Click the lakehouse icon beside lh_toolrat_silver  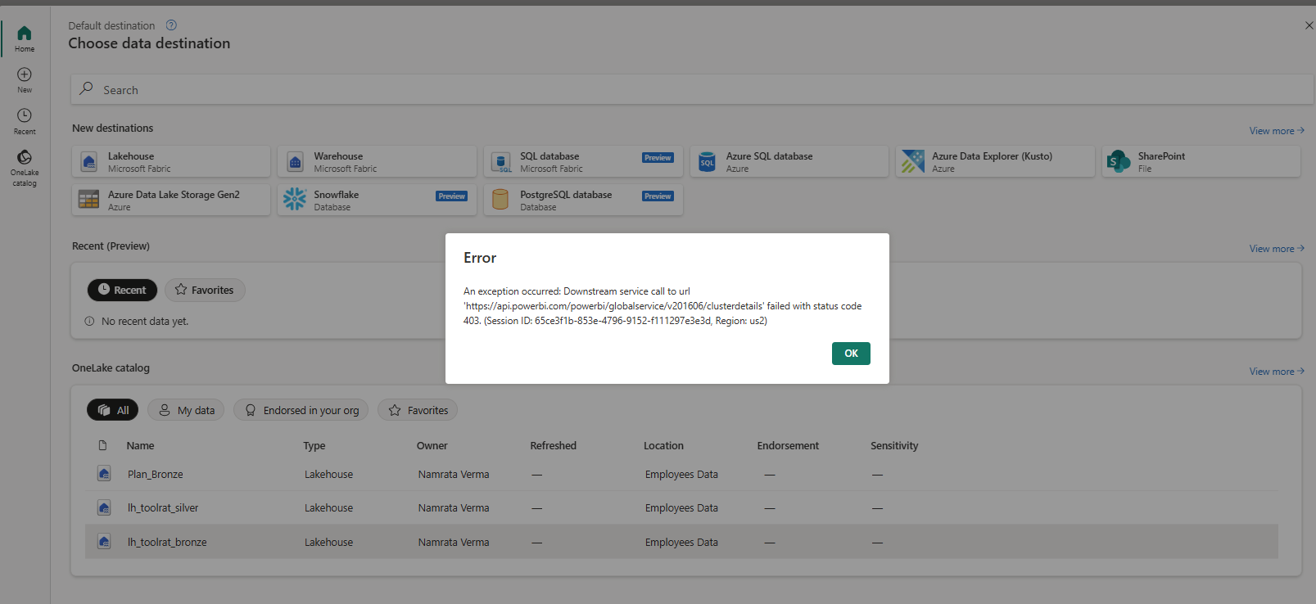104,507
